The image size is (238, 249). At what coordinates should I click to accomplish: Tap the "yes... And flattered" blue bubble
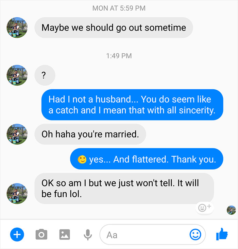(x=147, y=159)
